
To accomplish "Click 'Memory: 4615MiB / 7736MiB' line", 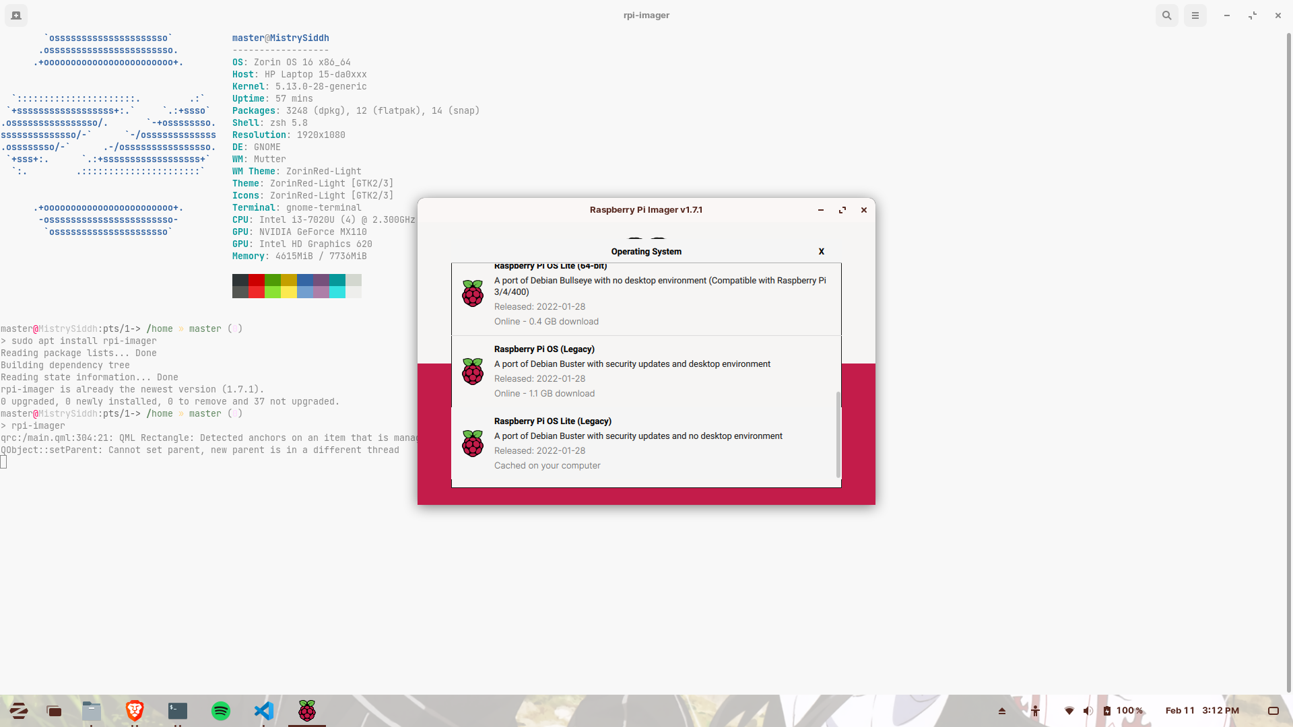I will pos(300,256).
